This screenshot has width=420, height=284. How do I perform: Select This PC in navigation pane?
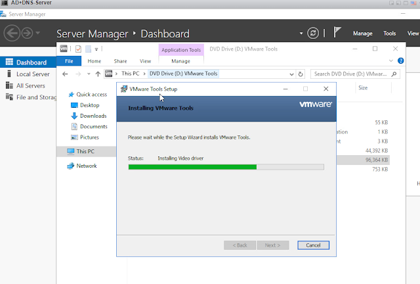[x=86, y=151]
